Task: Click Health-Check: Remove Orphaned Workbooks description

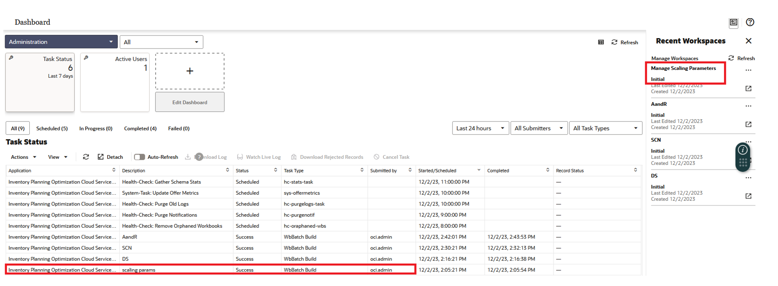Action: [x=172, y=226]
